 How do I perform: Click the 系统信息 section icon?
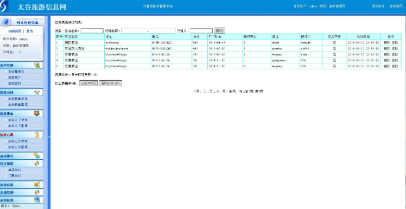click(37, 200)
